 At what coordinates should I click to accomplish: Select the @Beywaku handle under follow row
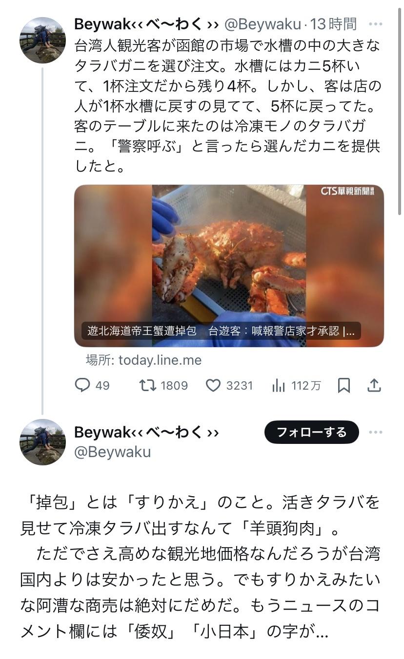(x=112, y=452)
